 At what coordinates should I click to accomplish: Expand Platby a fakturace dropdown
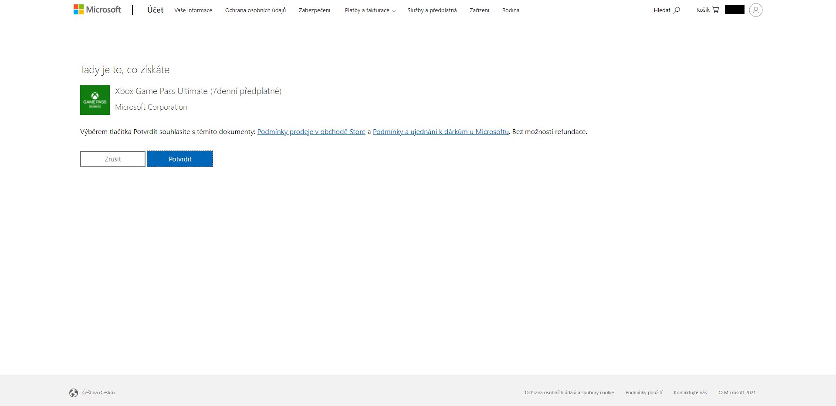pyautogui.click(x=370, y=10)
